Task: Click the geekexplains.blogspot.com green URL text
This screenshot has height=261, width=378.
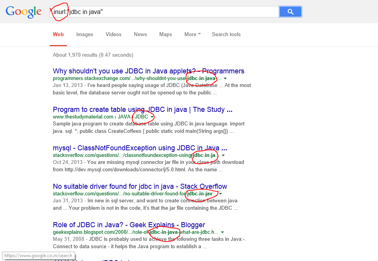Action: point(135,232)
